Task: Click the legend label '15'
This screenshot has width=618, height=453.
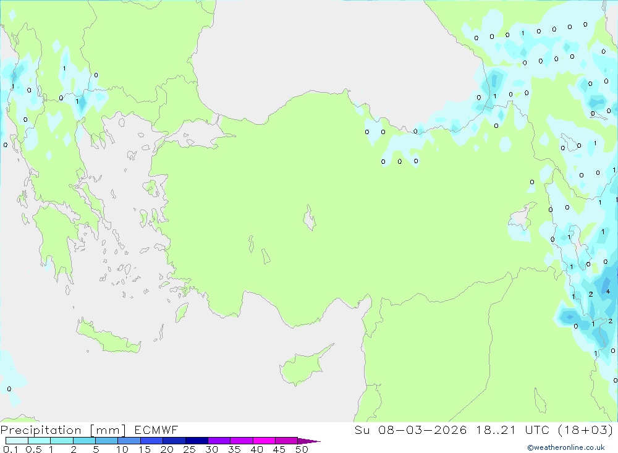Action: tap(145, 449)
